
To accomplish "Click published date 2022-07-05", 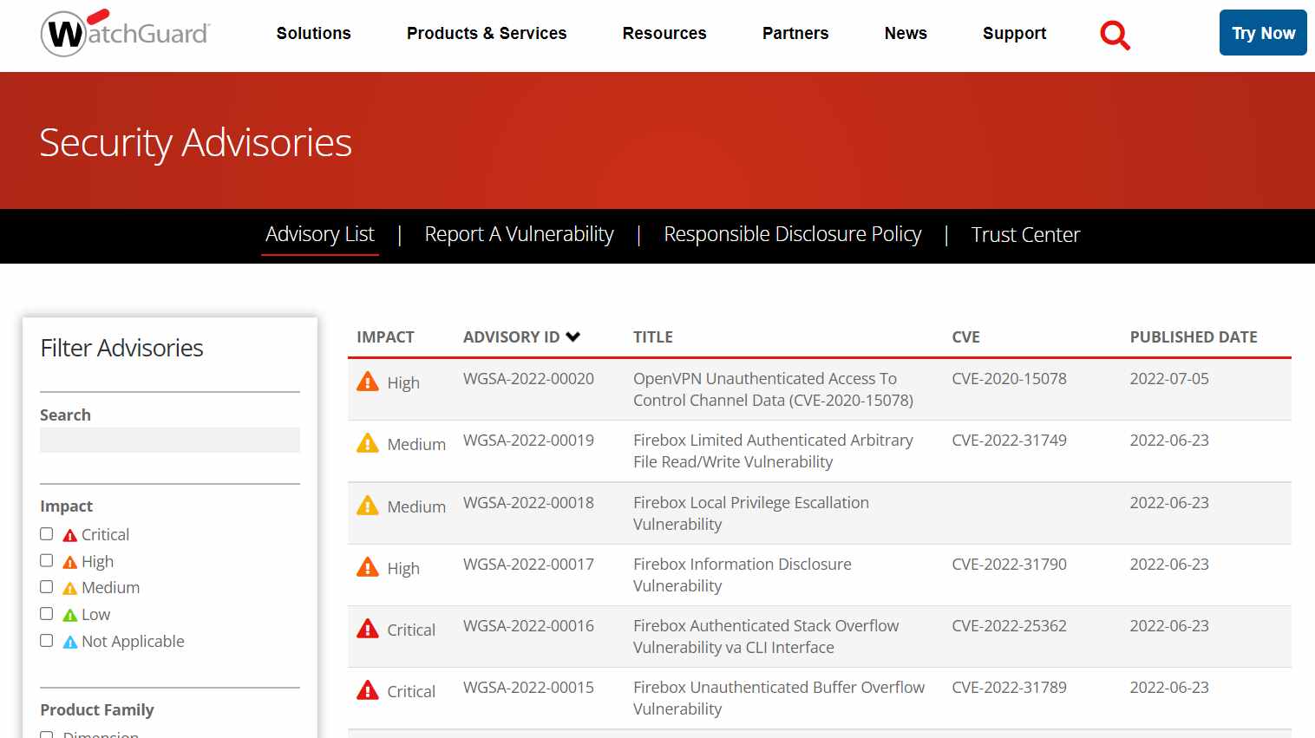I will point(1169,379).
